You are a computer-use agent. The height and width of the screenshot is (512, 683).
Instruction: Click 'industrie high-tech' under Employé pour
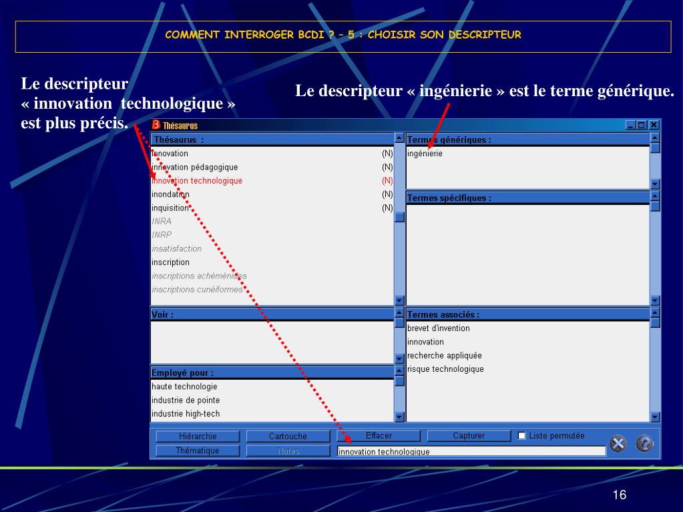tap(186, 414)
